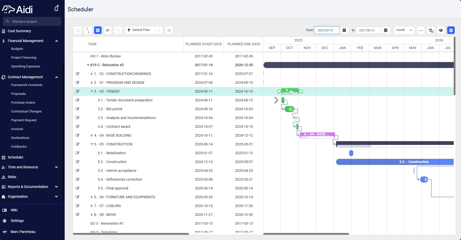Image resolution: width=461 pixels, height=240 pixels.
Task: Click the Default Filter button
Action: tap(140, 30)
